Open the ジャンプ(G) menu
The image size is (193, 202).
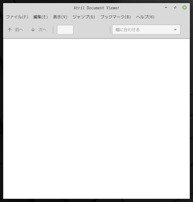84,17
